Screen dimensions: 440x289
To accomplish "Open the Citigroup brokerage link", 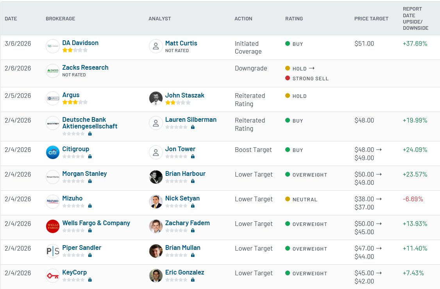I will pyautogui.click(x=76, y=149).
